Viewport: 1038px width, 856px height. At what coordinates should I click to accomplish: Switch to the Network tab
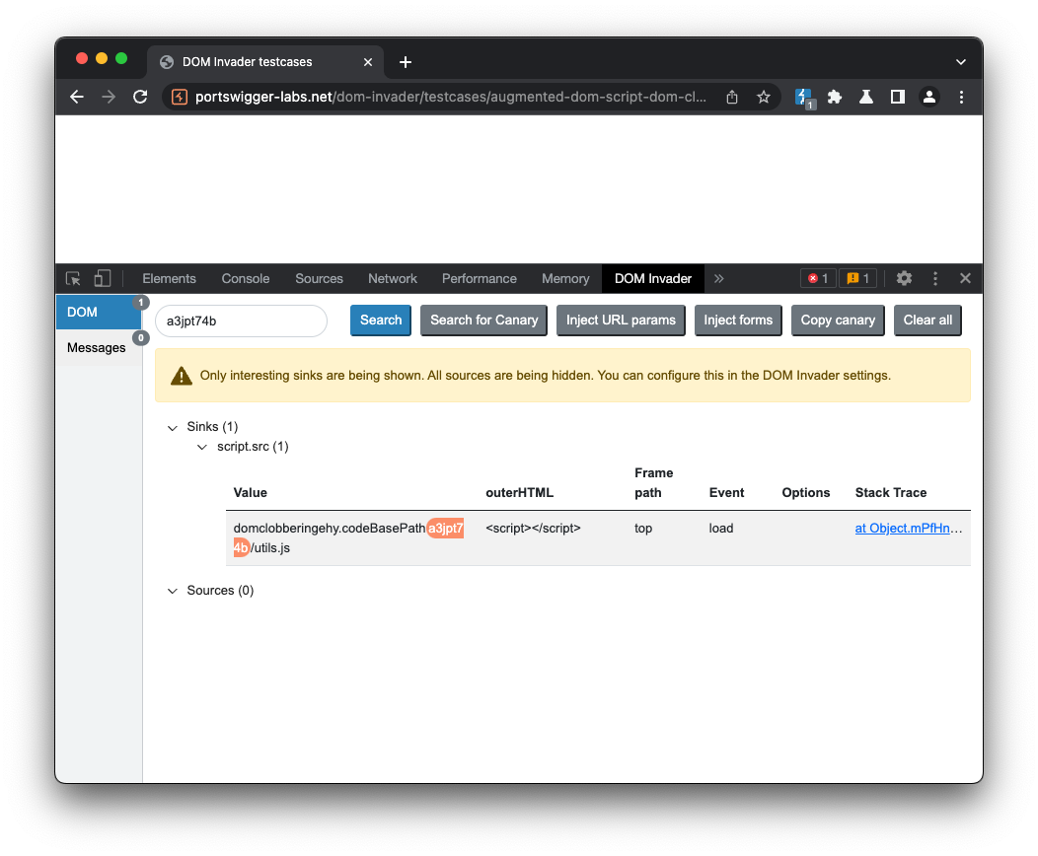(393, 278)
